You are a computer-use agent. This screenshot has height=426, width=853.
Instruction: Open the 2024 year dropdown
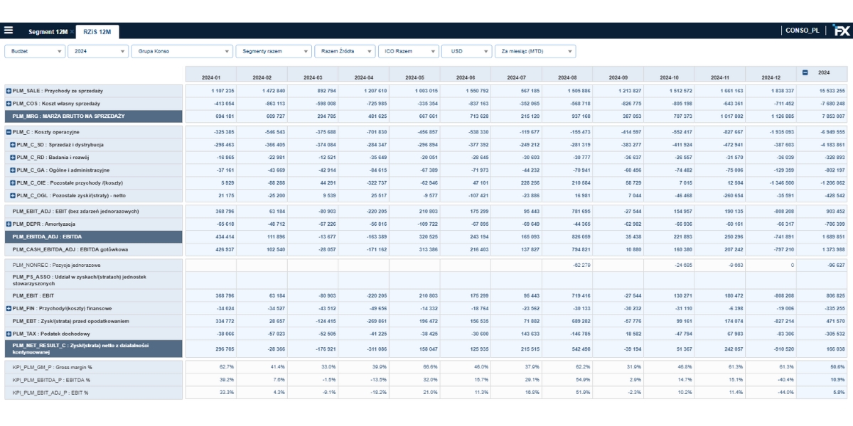(98, 51)
